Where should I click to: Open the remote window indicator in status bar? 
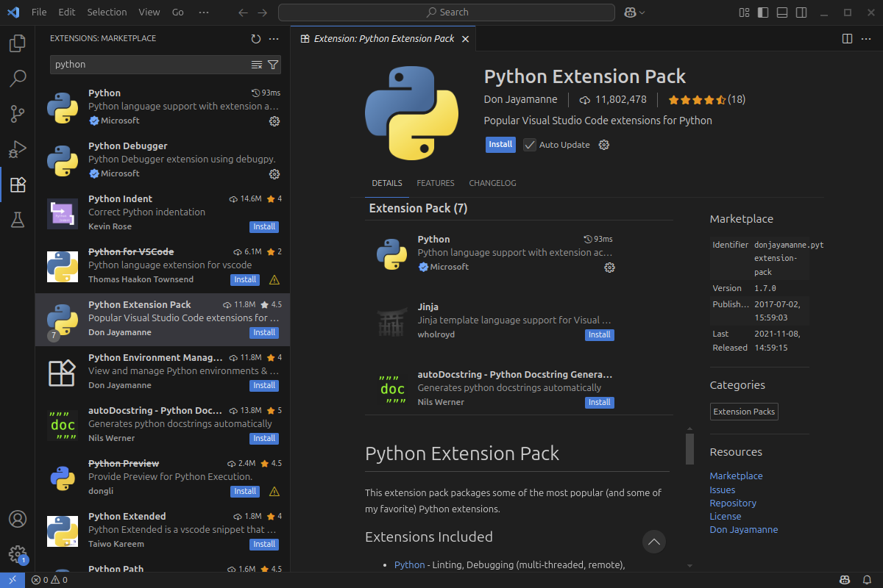[x=13, y=580]
